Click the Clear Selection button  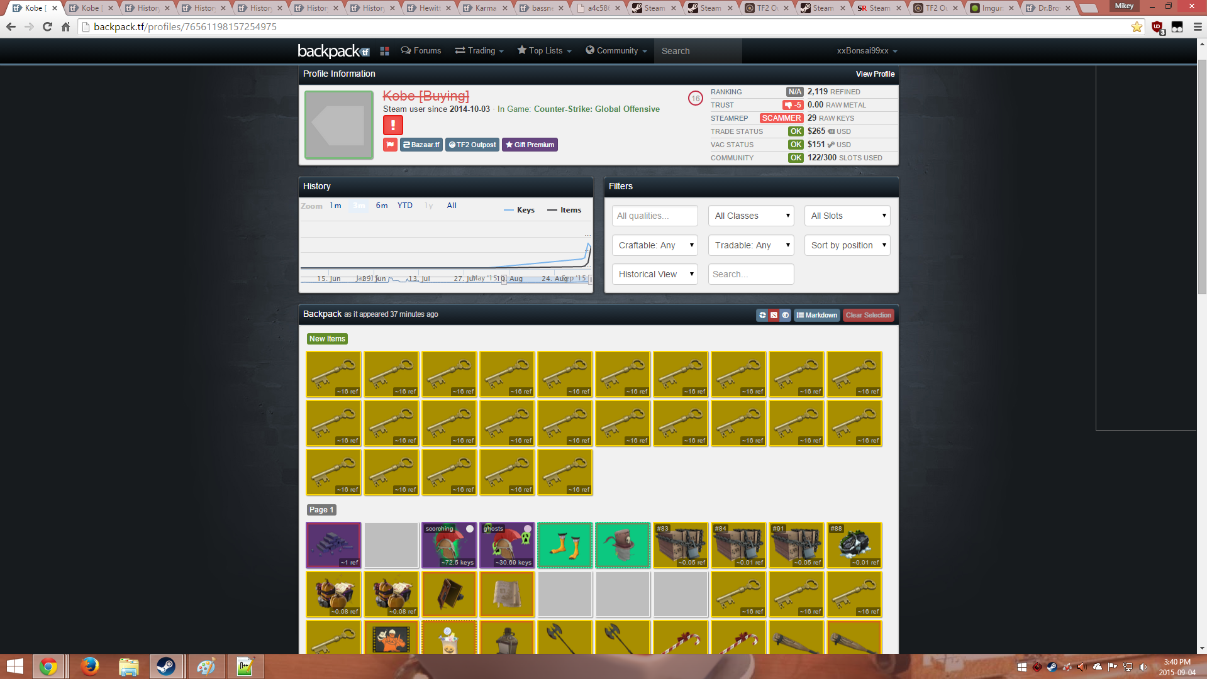point(868,315)
